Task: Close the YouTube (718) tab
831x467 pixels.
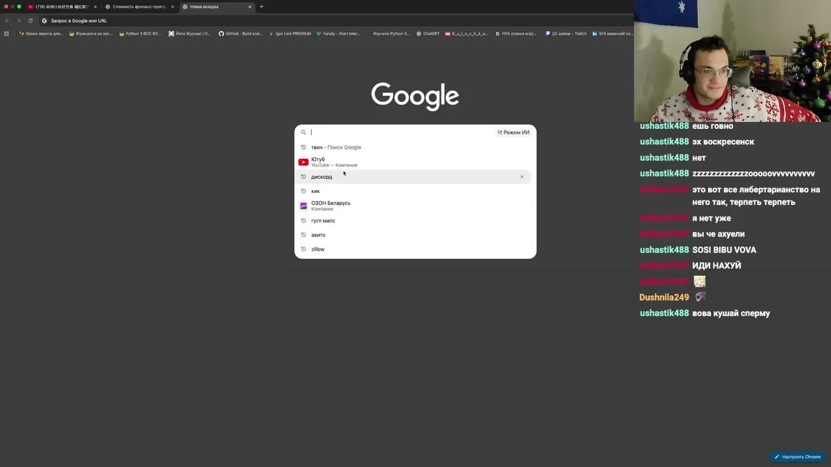Action: point(95,6)
